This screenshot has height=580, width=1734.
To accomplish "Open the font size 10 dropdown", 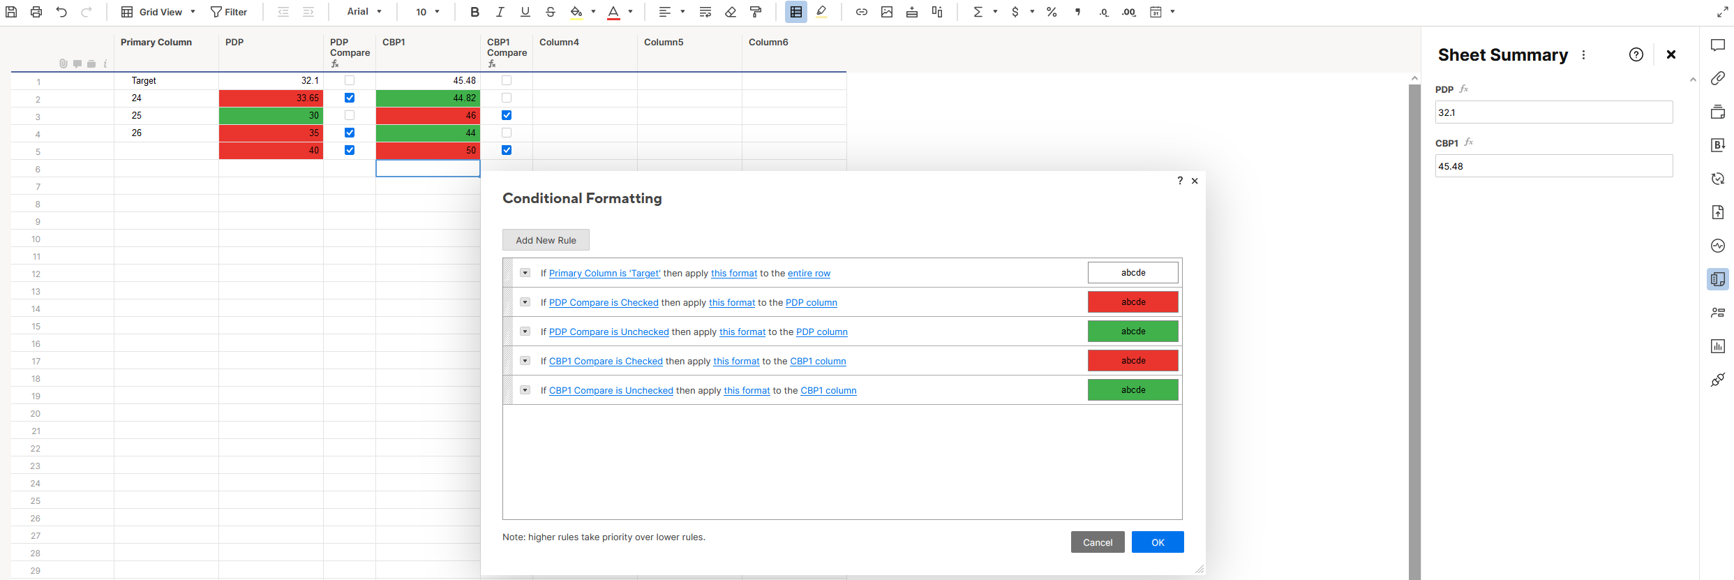I will click(428, 12).
